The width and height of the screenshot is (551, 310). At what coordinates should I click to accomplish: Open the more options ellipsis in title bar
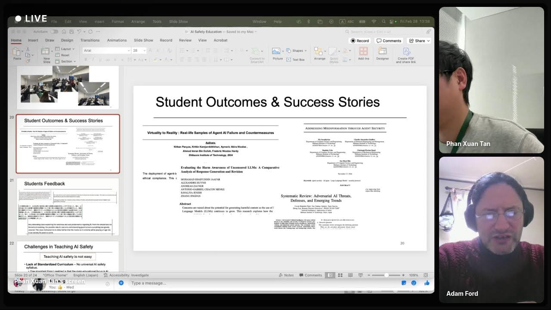click(x=98, y=31)
